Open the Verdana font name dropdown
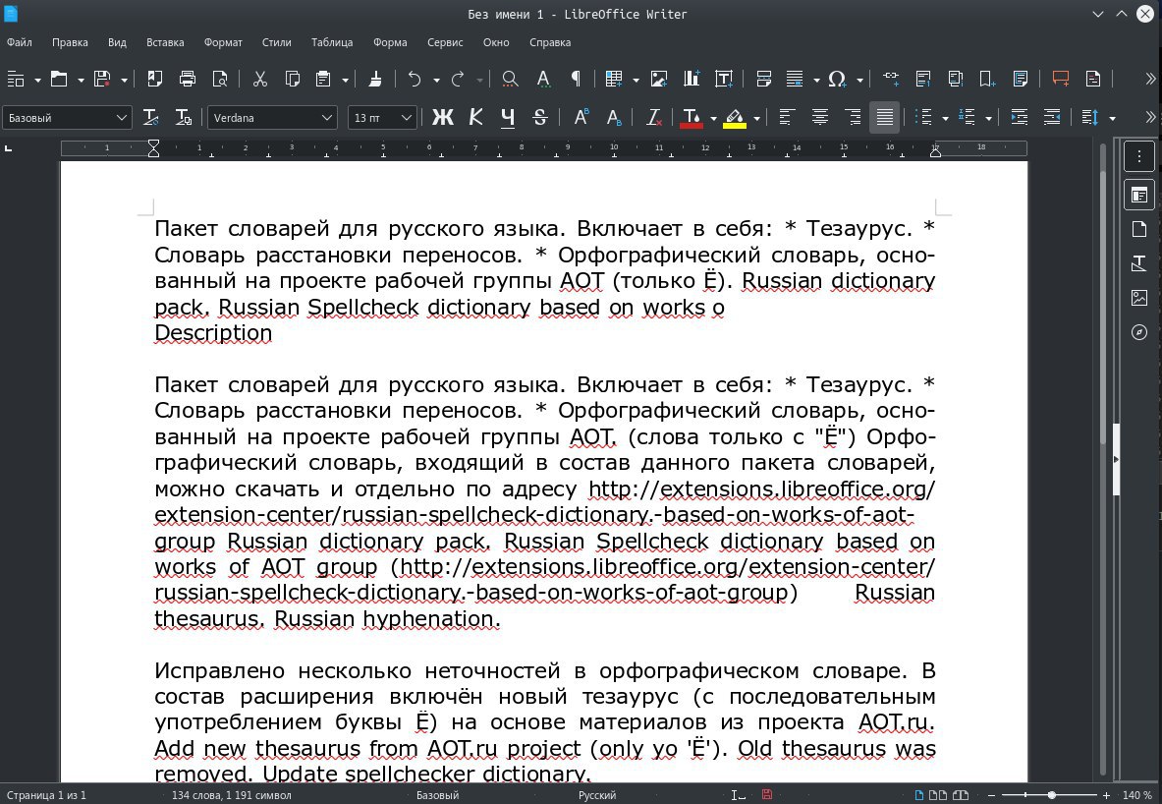1162x804 pixels. tap(327, 118)
